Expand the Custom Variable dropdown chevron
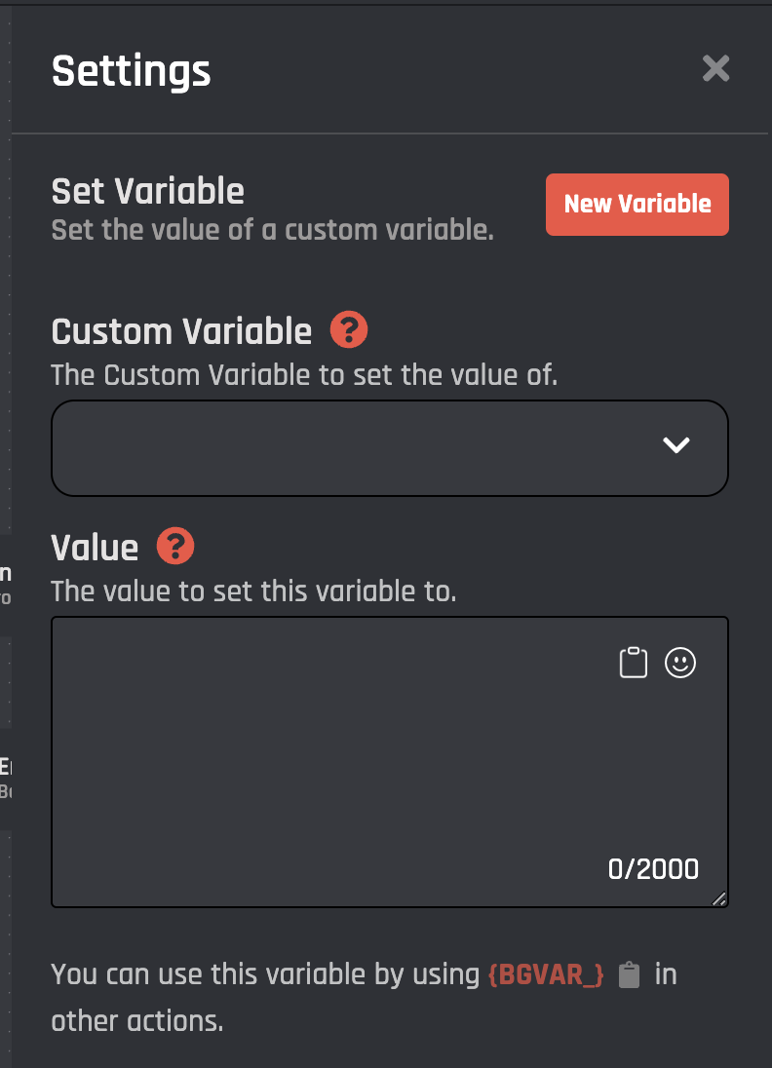This screenshot has width=772, height=1068. [676, 445]
